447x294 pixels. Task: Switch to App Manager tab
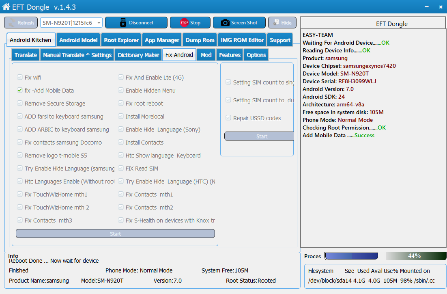tap(162, 40)
